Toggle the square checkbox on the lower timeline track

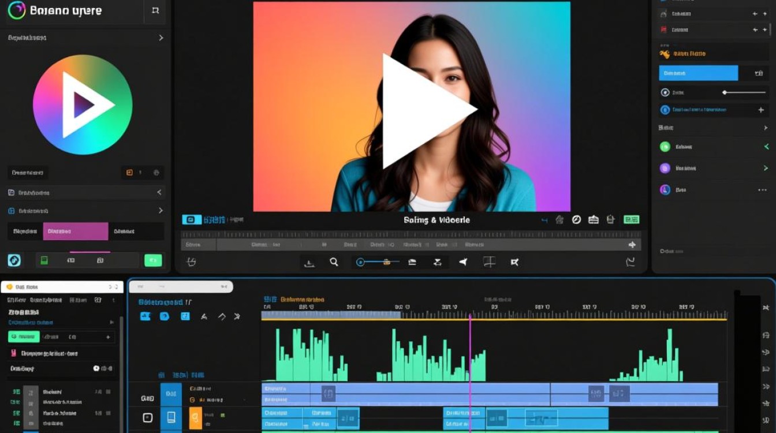[147, 417]
